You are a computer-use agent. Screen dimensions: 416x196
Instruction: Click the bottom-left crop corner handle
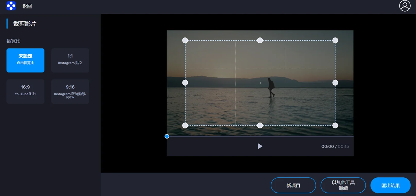coord(185,126)
